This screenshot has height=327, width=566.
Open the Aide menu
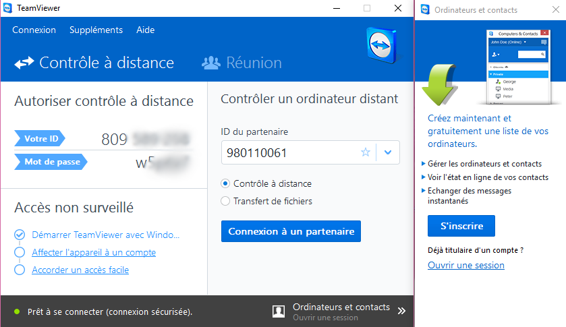[x=146, y=30]
